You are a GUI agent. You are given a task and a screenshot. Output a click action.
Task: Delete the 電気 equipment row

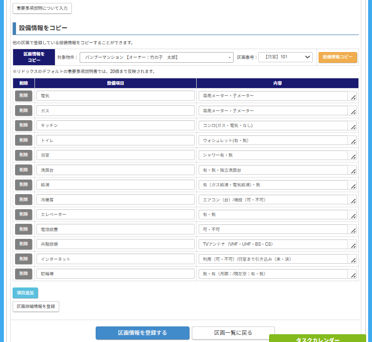point(23,96)
